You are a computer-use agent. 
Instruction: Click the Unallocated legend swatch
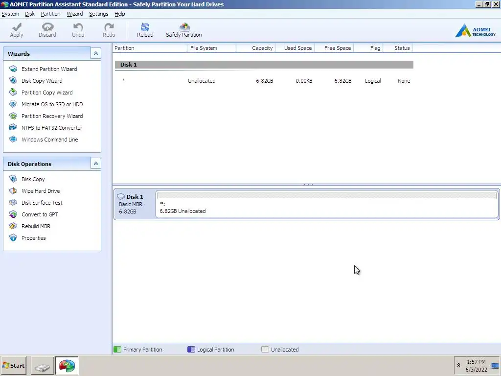click(x=265, y=349)
